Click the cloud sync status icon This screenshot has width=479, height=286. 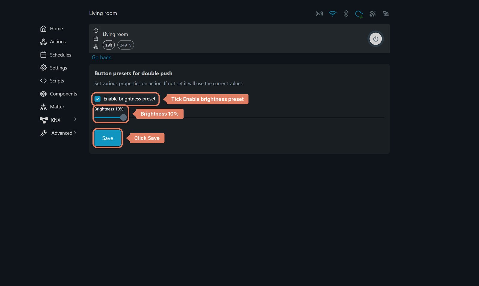point(359,14)
